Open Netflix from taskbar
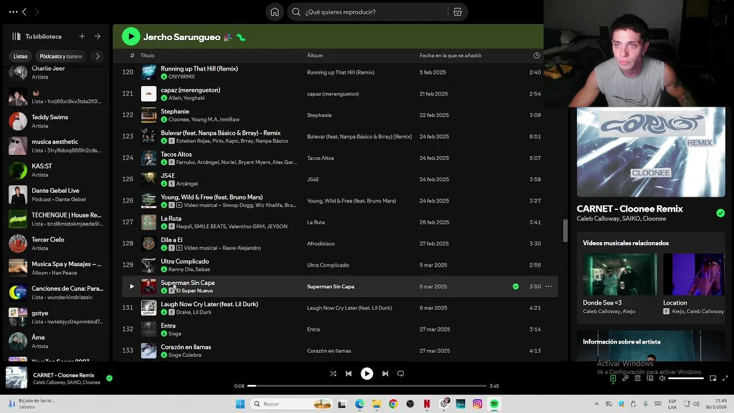Screen dimensions: 734x413 click(x=427, y=404)
